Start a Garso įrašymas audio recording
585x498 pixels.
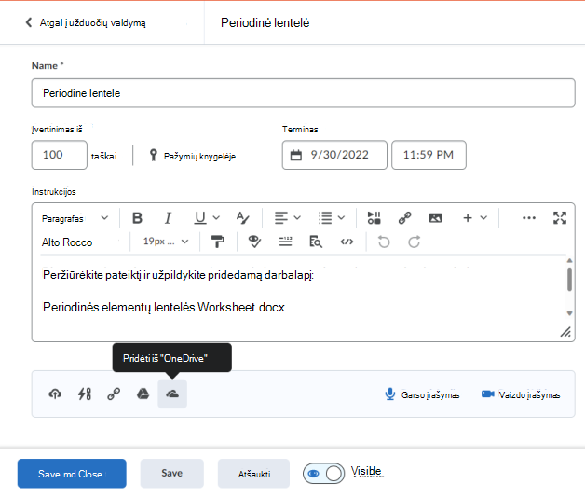[x=422, y=394]
